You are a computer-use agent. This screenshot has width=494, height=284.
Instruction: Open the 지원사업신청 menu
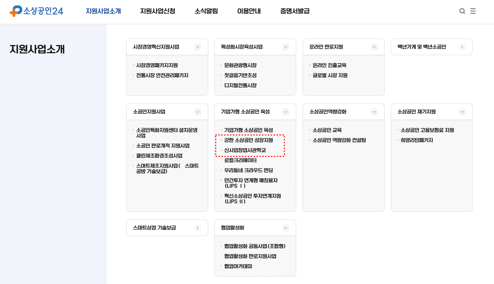pos(157,11)
